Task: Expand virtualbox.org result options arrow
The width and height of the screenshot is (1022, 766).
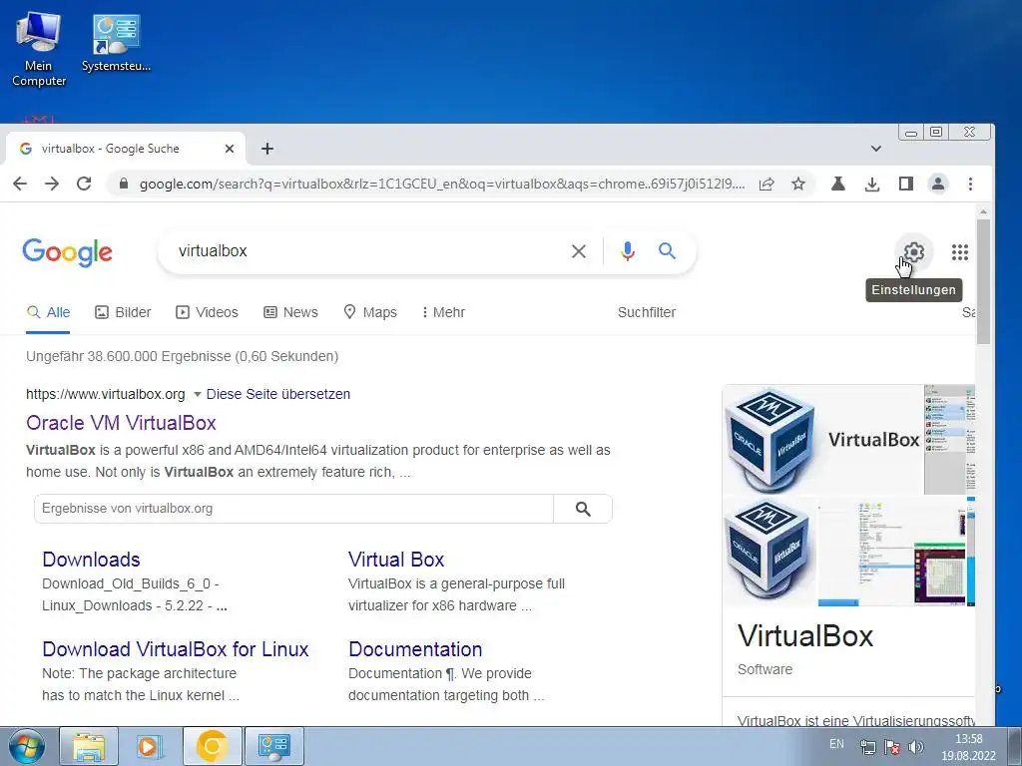Action: coord(197,394)
